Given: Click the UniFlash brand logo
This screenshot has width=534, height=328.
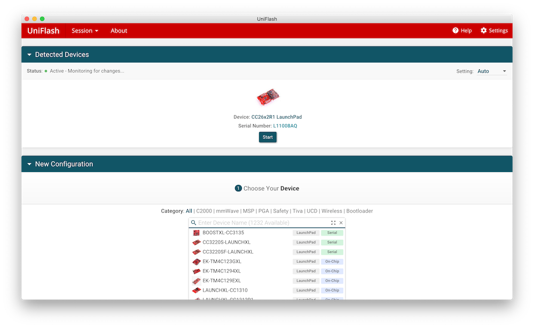Looking at the screenshot, I should [x=43, y=30].
